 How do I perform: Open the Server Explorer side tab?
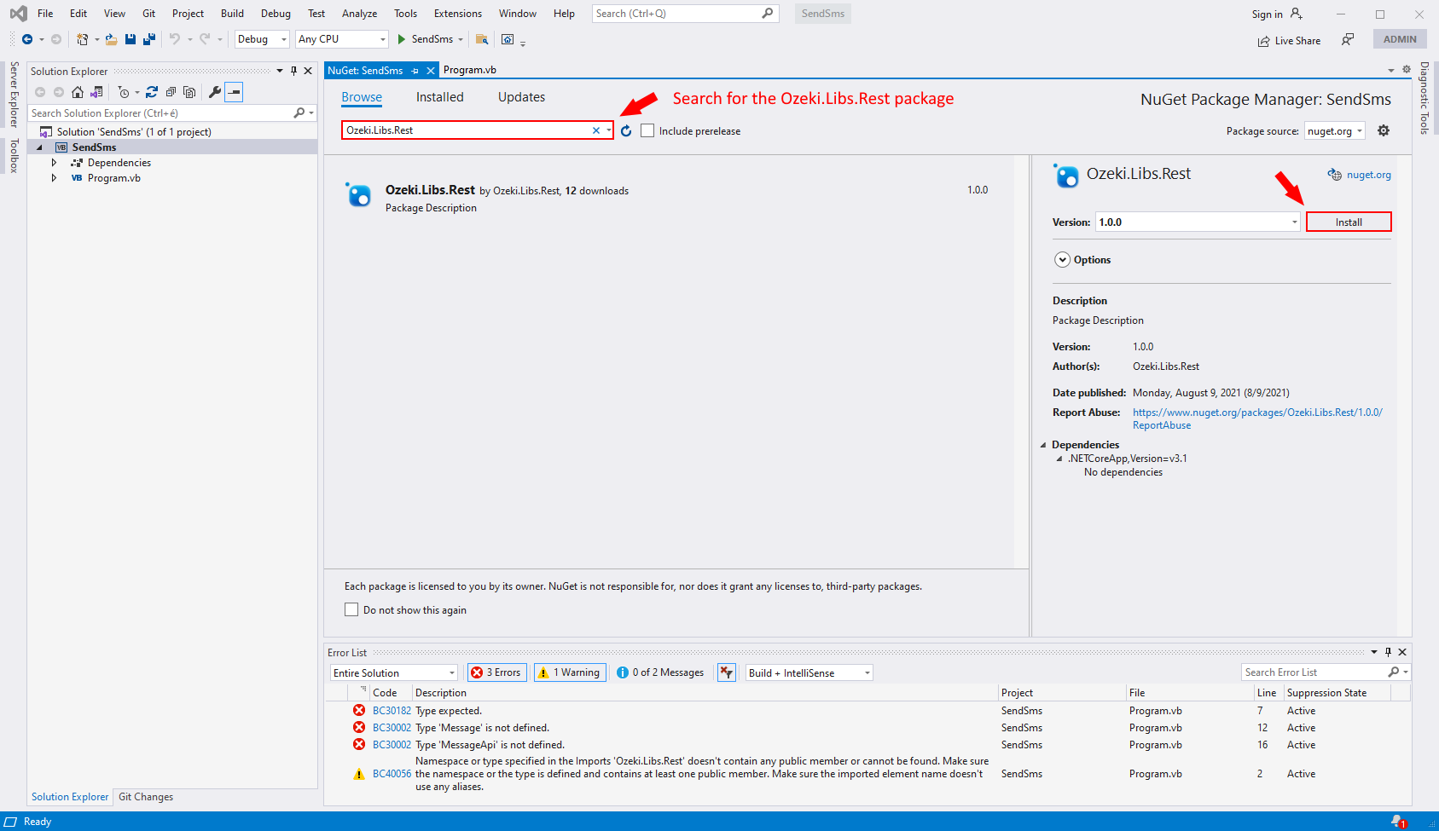(x=14, y=95)
